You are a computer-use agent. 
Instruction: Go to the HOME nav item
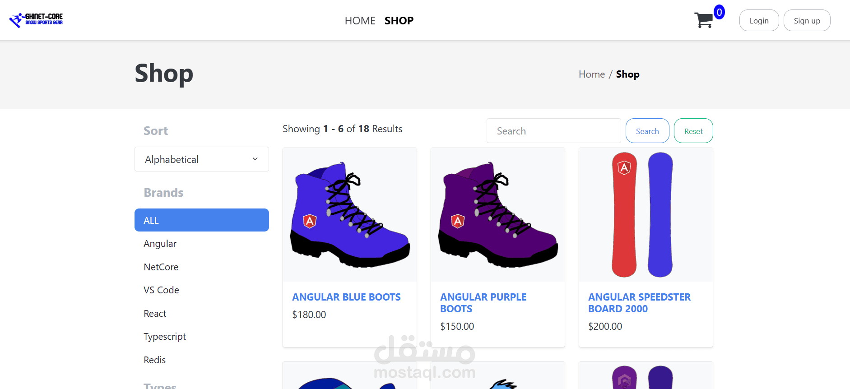point(360,21)
